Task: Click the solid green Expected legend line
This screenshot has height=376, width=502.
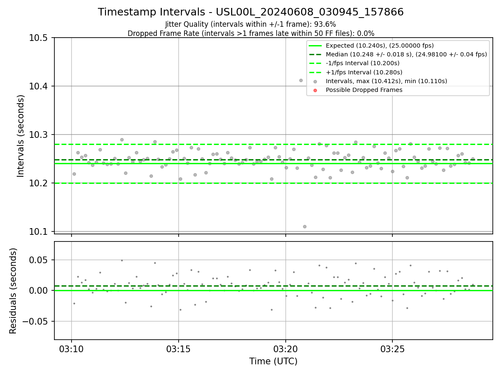Action: (x=315, y=46)
